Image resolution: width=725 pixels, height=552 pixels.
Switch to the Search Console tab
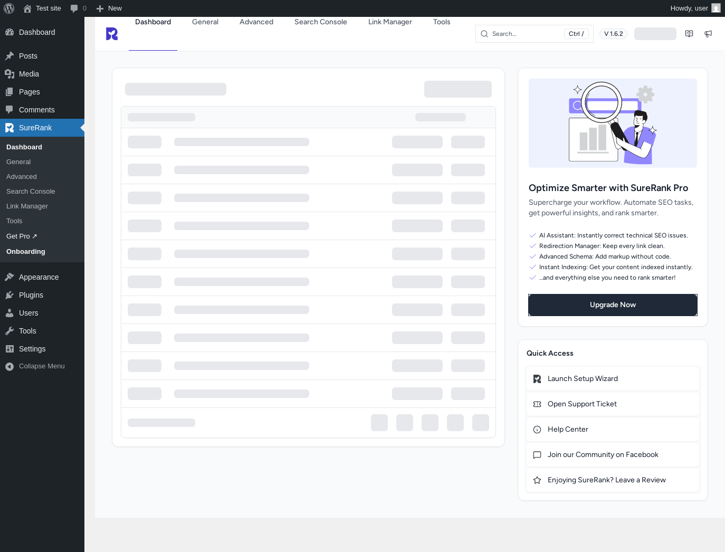[x=321, y=22]
